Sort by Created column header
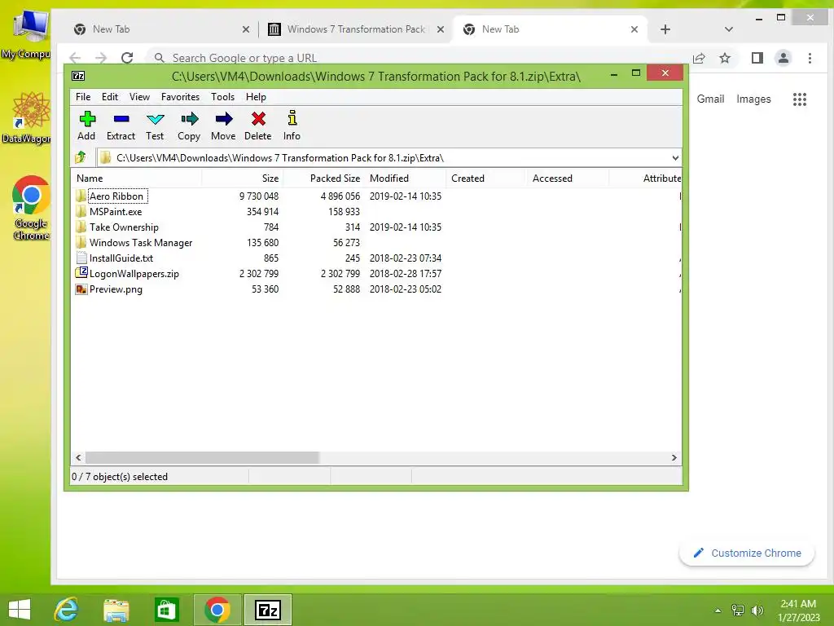Image resolution: width=834 pixels, height=626 pixels. point(487,179)
